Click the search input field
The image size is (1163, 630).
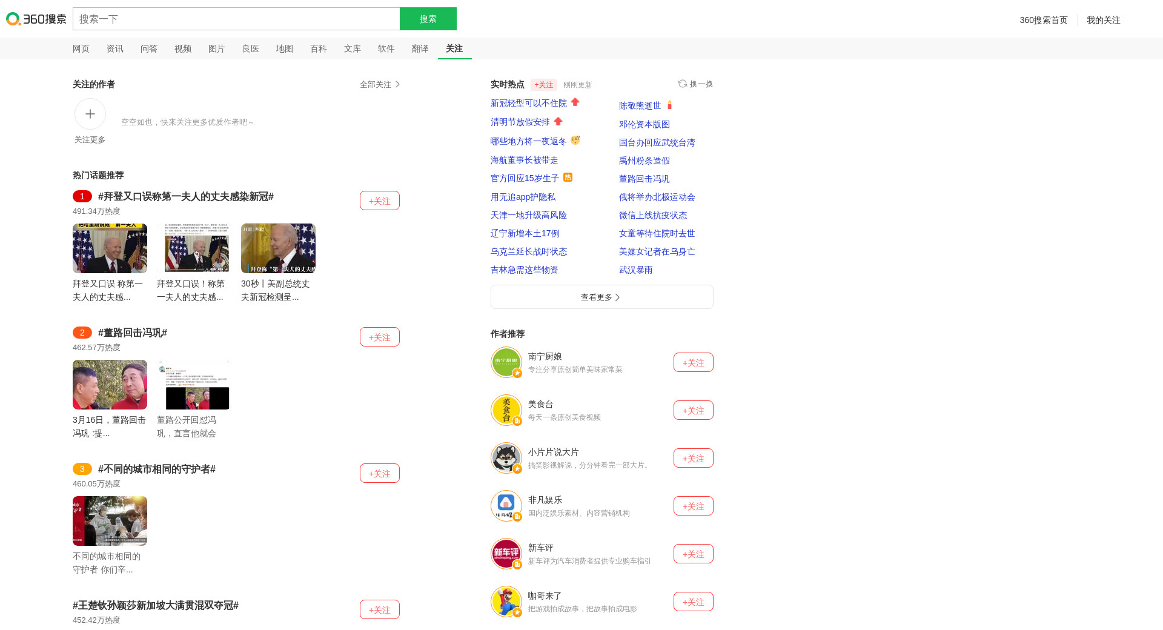coord(236,19)
